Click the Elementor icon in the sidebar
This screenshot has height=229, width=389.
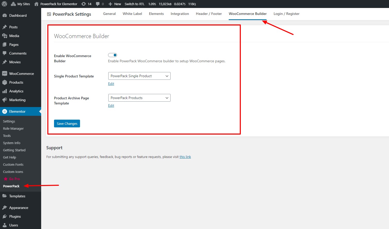pyautogui.click(x=5, y=111)
